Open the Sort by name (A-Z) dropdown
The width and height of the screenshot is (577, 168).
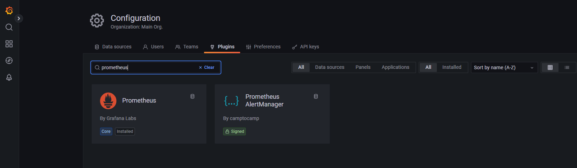(x=504, y=67)
